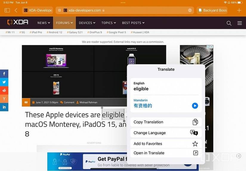Click the Change Language icon

click(194, 133)
